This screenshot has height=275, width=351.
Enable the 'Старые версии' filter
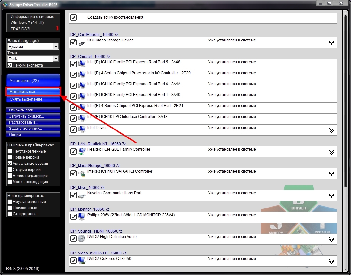coord(10,169)
